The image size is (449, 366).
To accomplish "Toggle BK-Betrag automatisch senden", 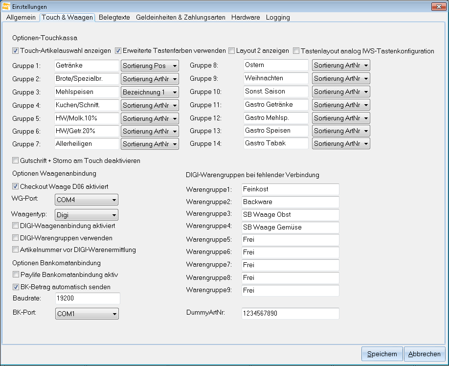I will point(16,287).
